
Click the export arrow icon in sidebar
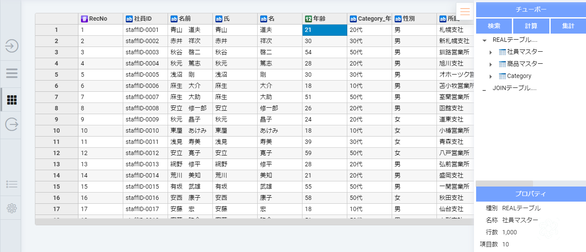(x=12, y=124)
